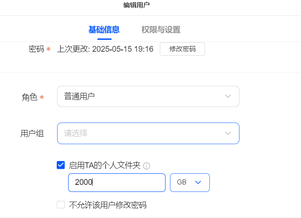This screenshot has height=218, width=301.
Task: Click the 启用TA的个人文件夹 label text
Action: click(x=104, y=165)
